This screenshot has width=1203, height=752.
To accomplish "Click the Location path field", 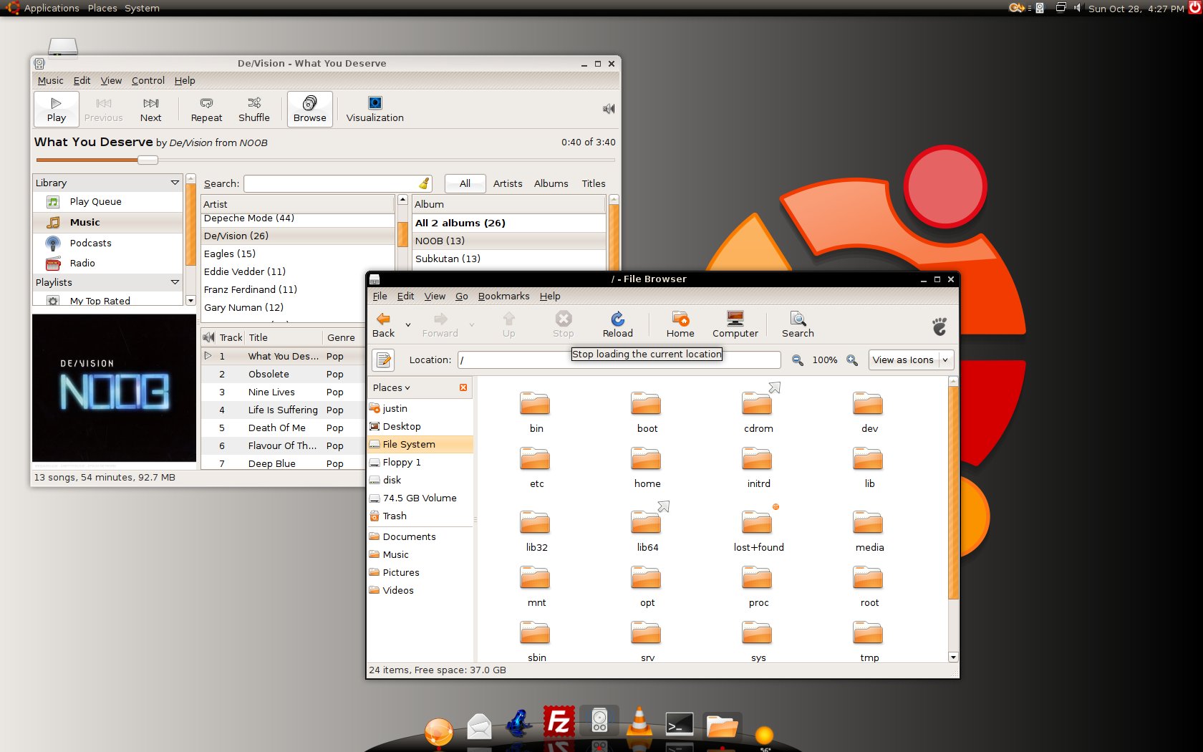I will click(619, 360).
